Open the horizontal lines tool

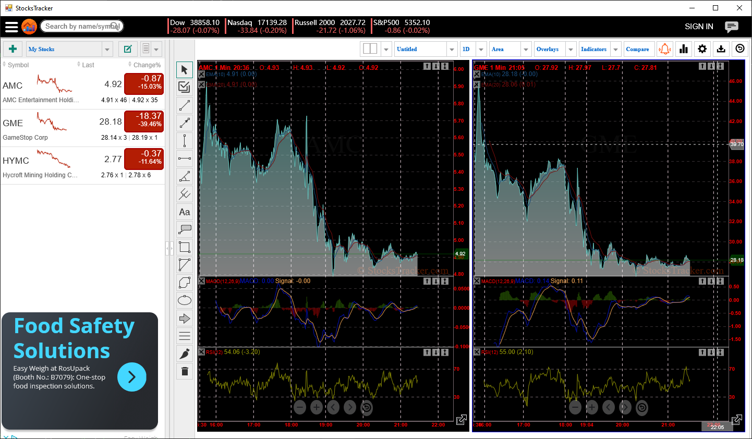[x=185, y=336]
